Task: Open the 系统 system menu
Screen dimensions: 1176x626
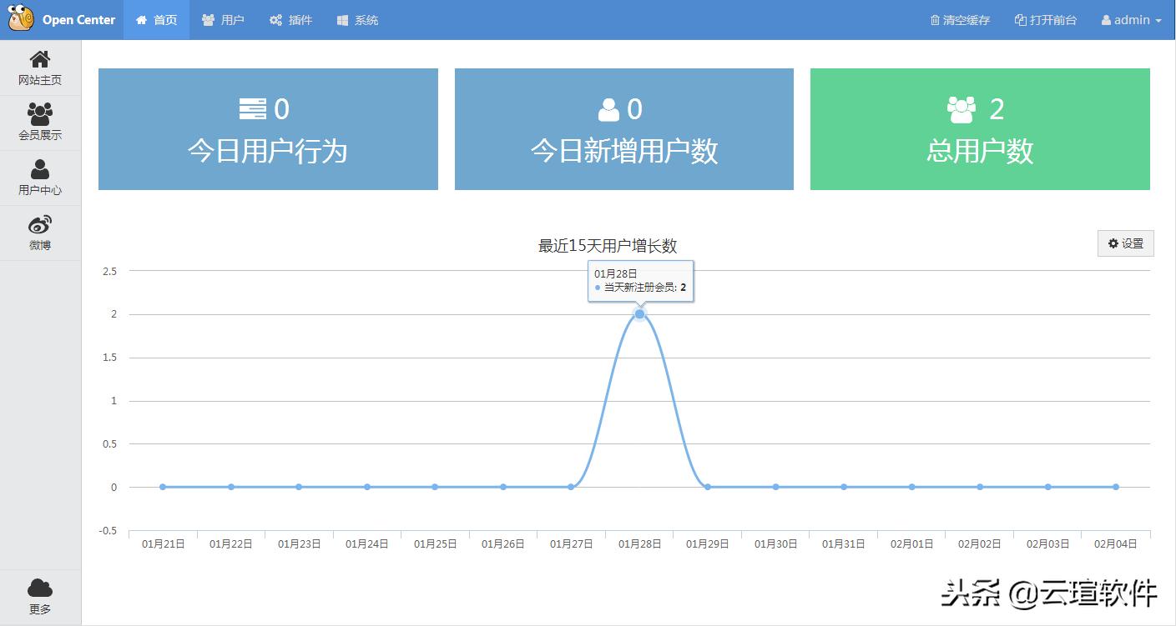Action: 357,20
